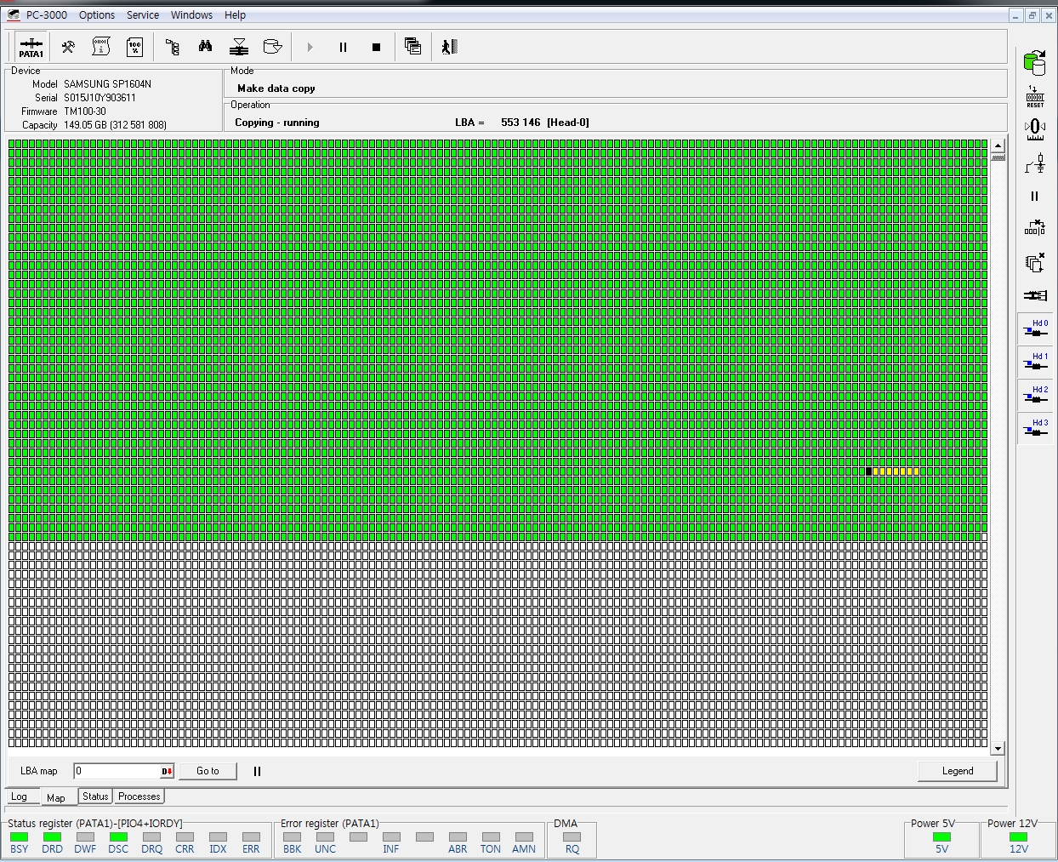Screen dimensions: 1058x862
Task: Click the power switch jumper icon in sidebar
Action: click(x=1035, y=163)
